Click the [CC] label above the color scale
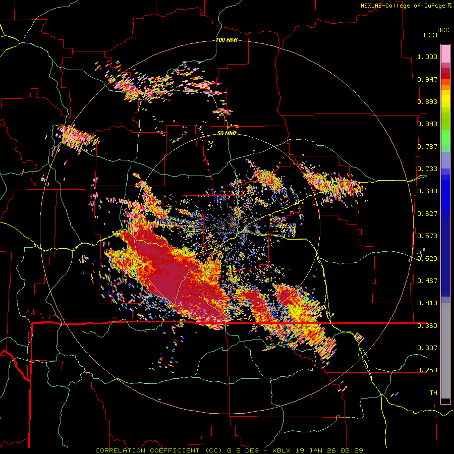454x454 pixels. [430, 35]
